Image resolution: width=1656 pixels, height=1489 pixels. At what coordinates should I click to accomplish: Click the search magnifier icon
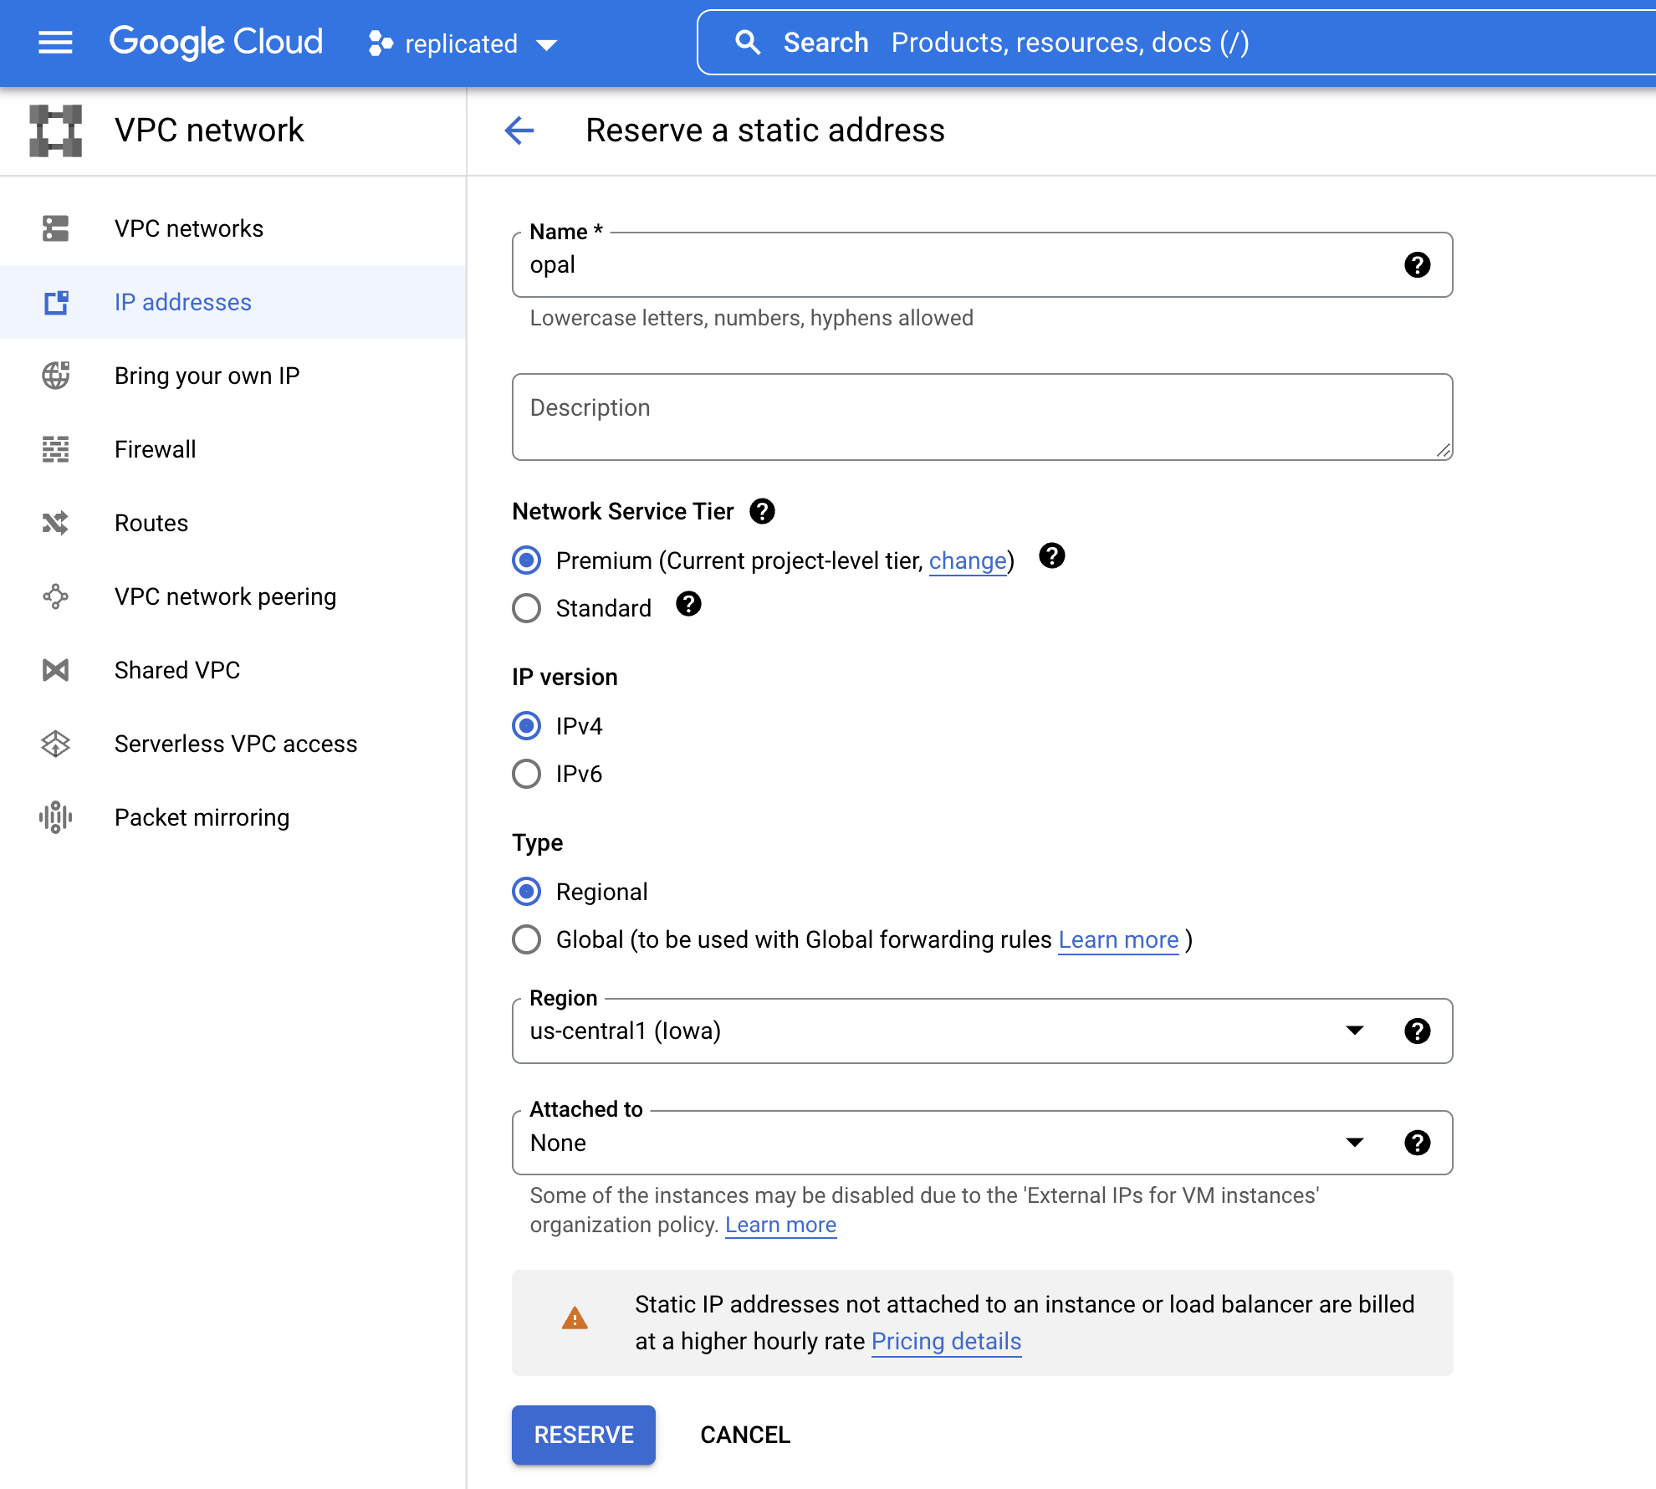748,43
